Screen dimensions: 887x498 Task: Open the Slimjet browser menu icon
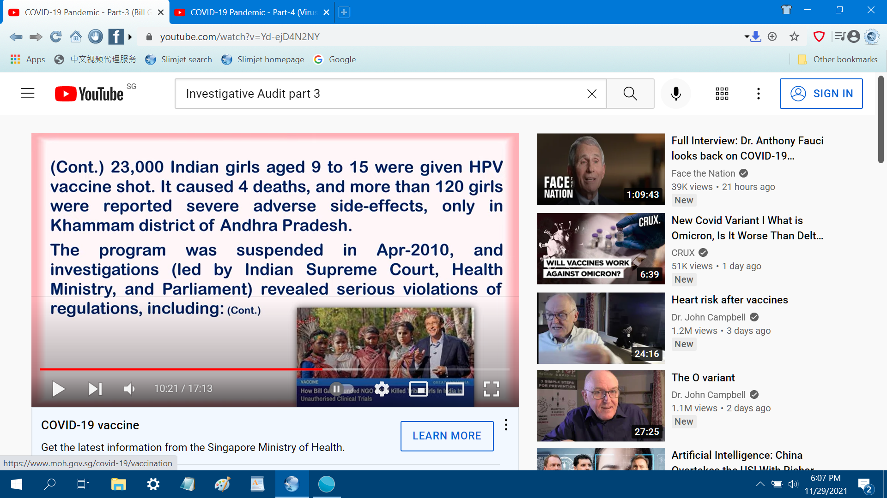[x=872, y=36]
